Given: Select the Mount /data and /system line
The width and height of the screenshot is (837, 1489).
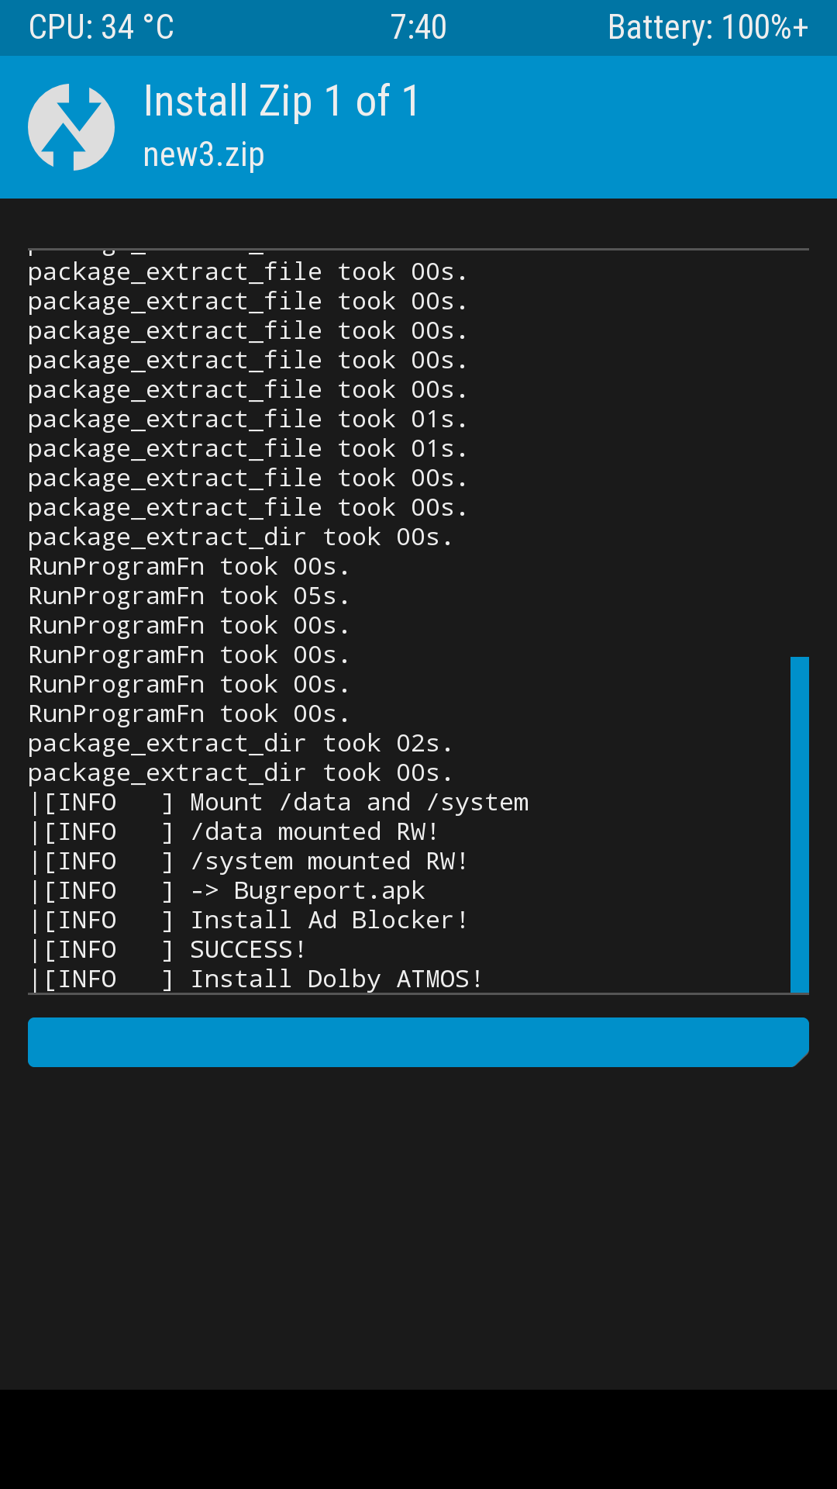Looking at the screenshot, I should pos(279,802).
